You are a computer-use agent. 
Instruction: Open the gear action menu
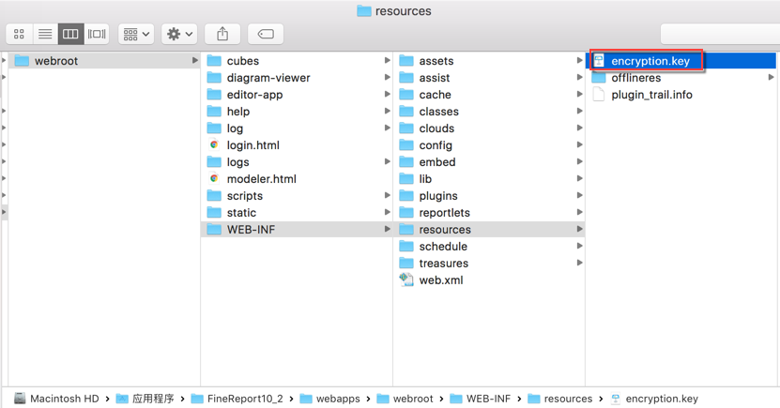tap(179, 34)
